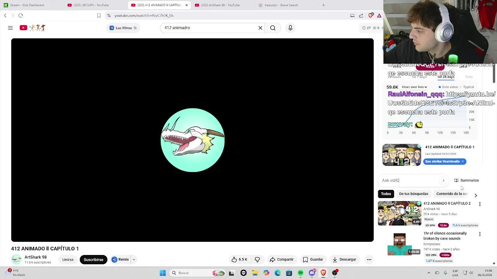497x279 pixels.
Task: Run the search with magnifier button
Action: 273,28
